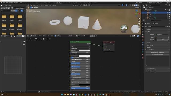Hide the Sphere in viewport via eye icon
The width and height of the screenshot is (171, 96).
coord(167,18)
